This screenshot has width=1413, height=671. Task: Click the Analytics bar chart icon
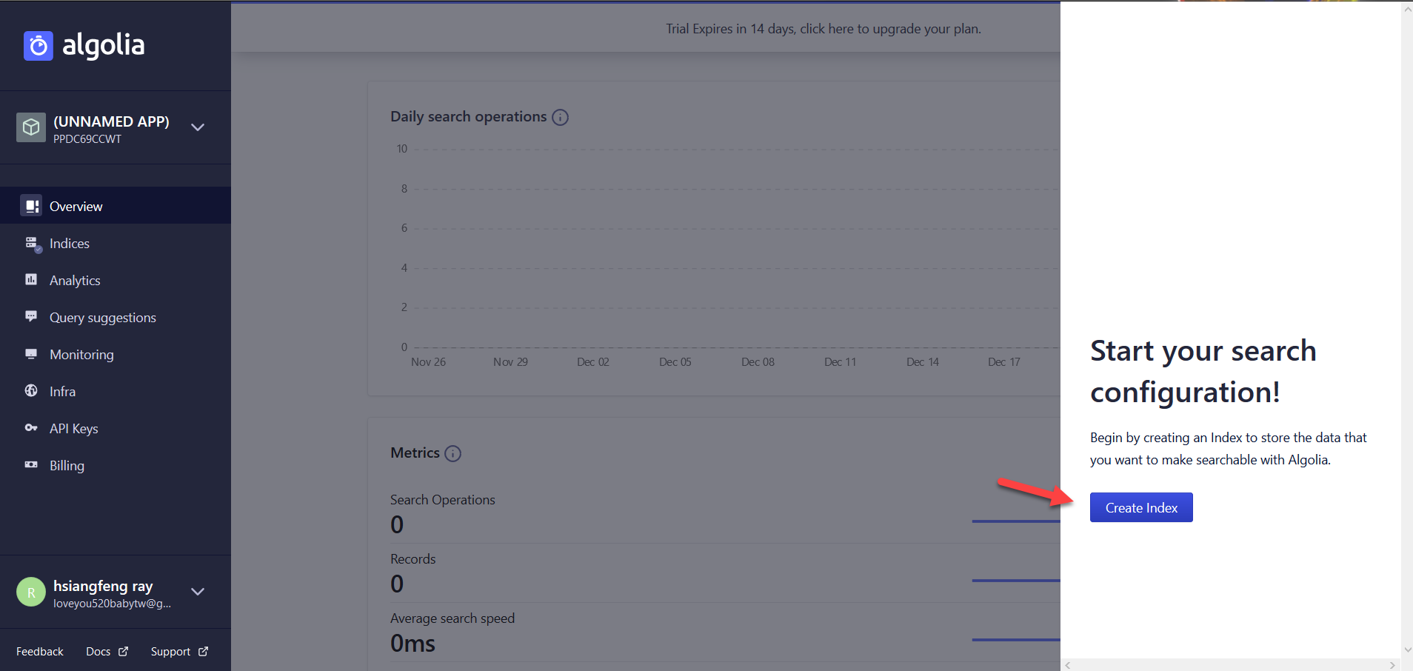pyautogui.click(x=31, y=279)
